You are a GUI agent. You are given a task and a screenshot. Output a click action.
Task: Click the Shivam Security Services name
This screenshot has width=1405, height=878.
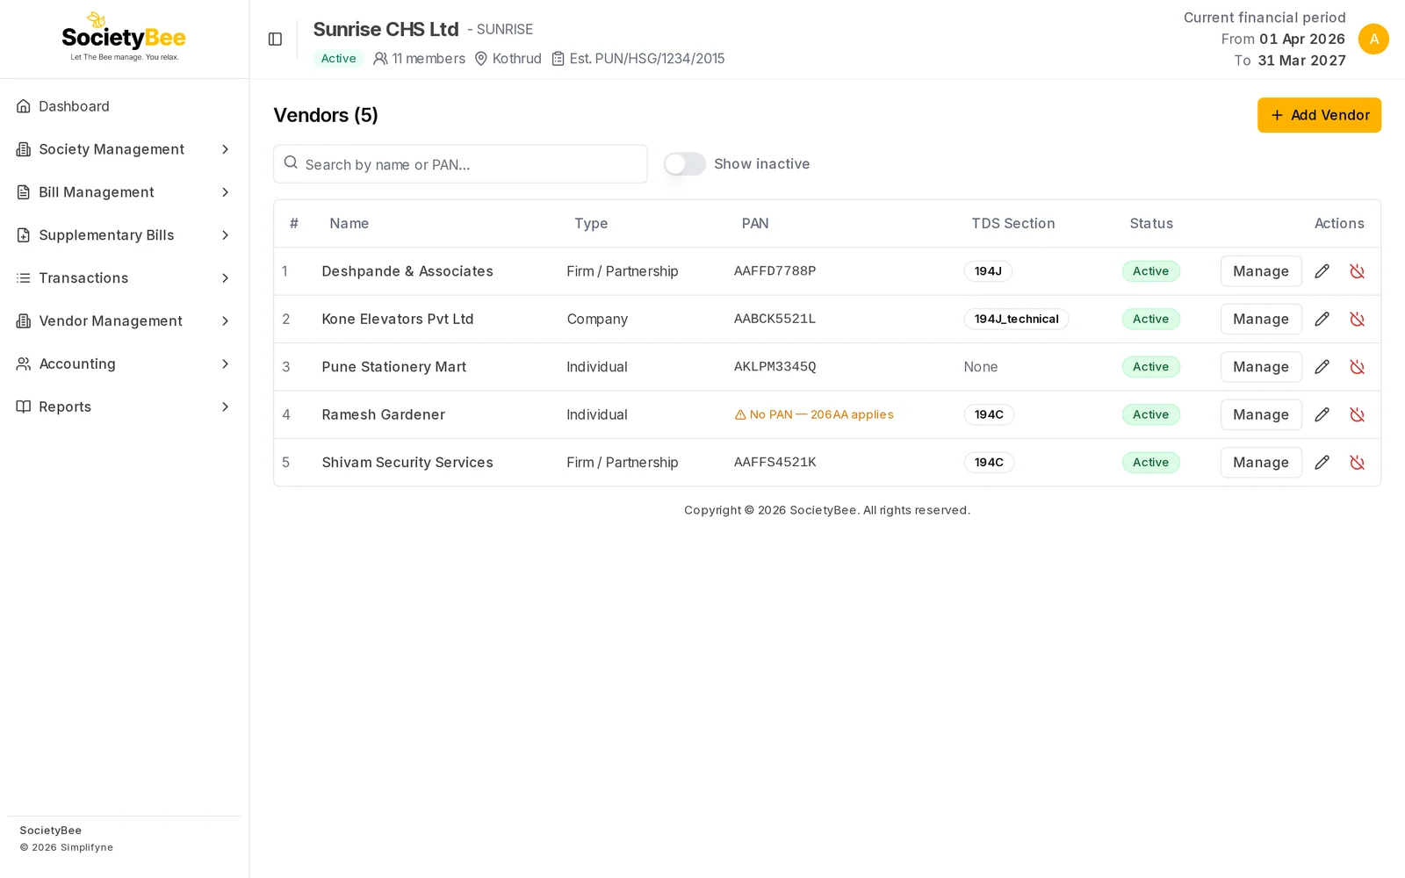[407, 463]
